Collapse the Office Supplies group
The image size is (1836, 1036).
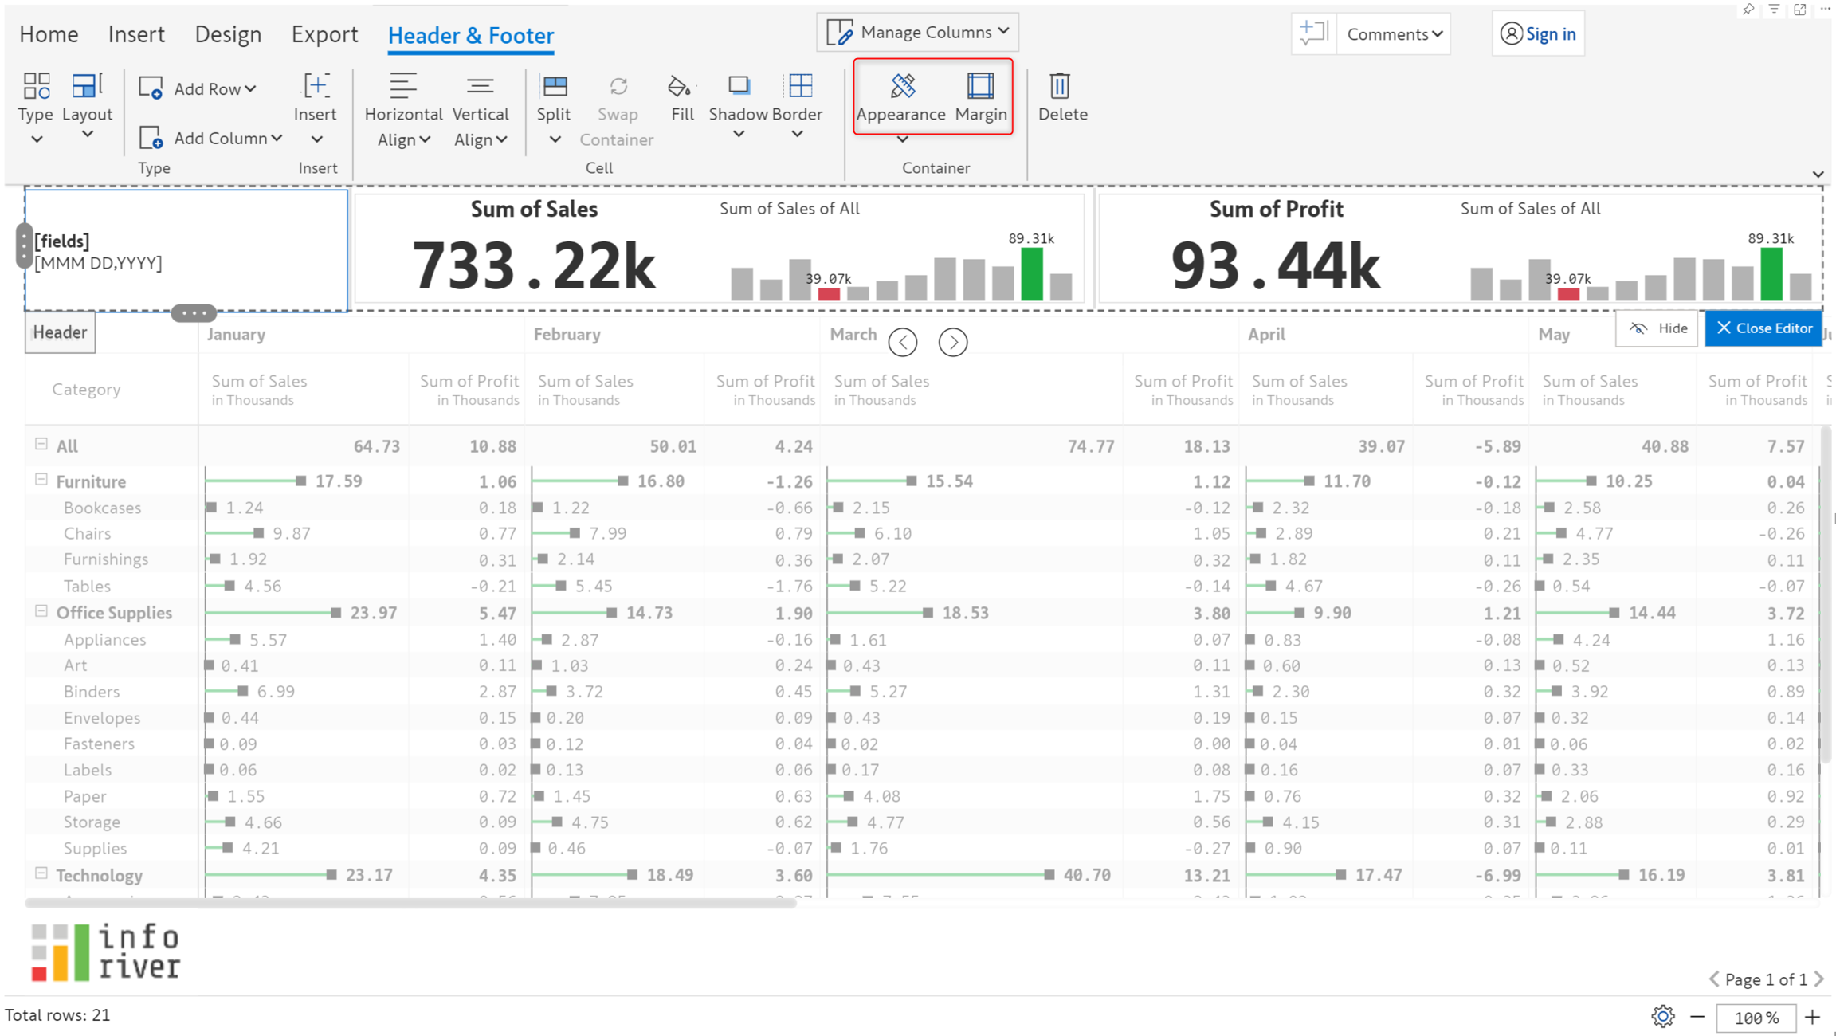click(x=41, y=611)
